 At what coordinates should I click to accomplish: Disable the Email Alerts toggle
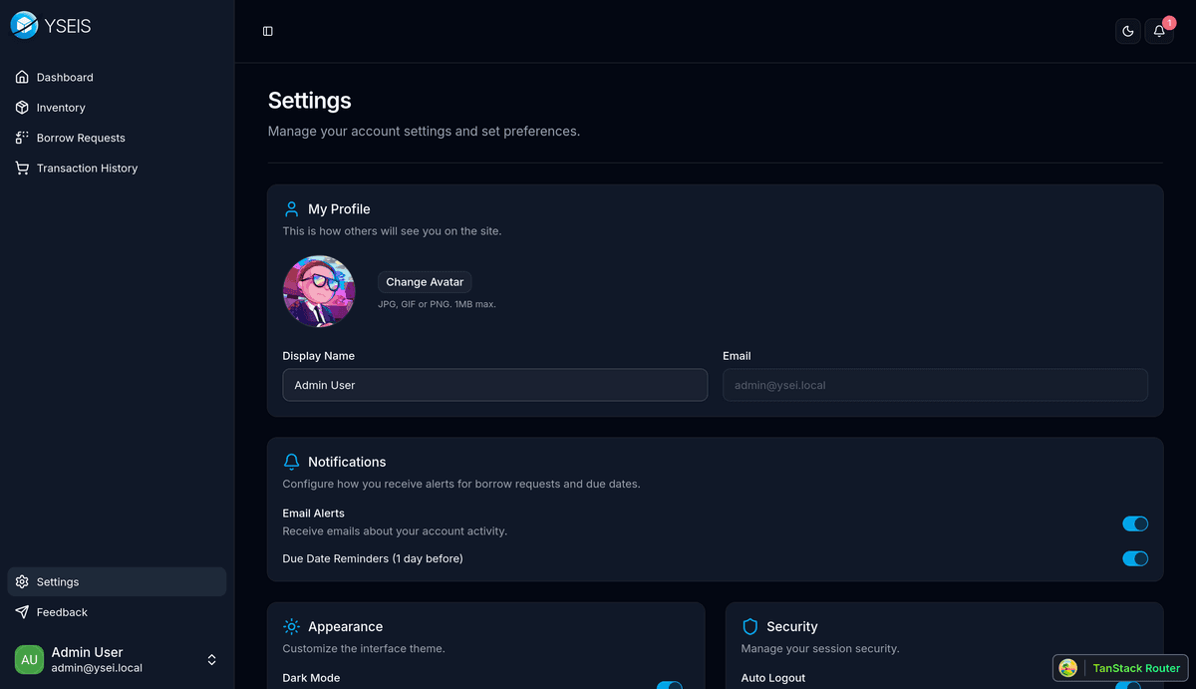pyautogui.click(x=1135, y=523)
